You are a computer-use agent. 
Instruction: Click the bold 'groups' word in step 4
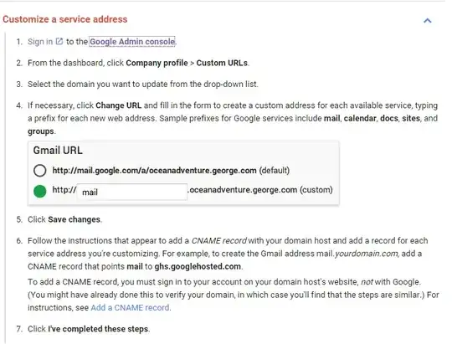coord(41,131)
